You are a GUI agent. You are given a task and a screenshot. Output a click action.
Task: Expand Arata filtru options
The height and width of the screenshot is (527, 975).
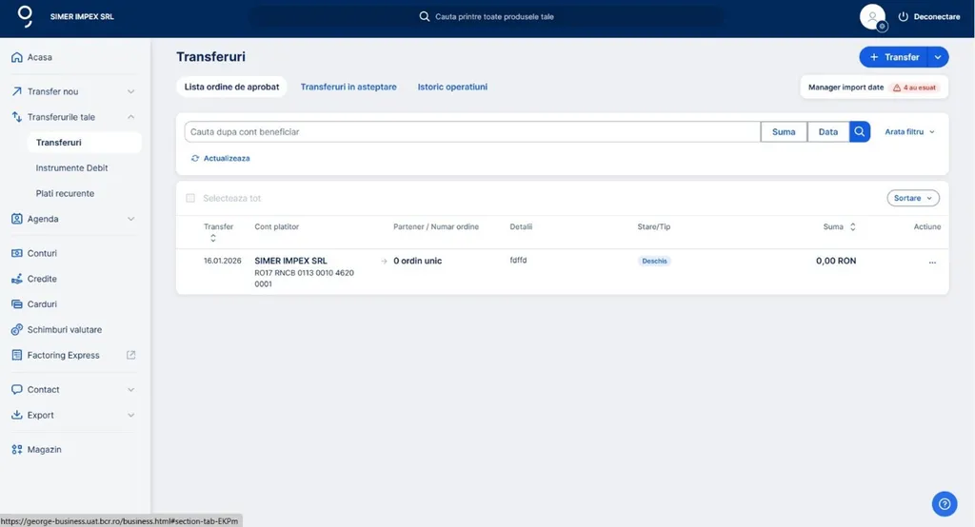(909, 132)
